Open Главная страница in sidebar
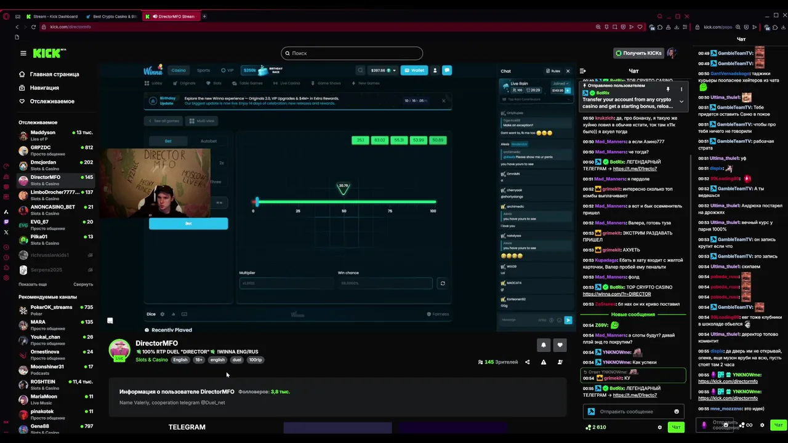Viewport: 788px width, 443px height. pos(49,74)
